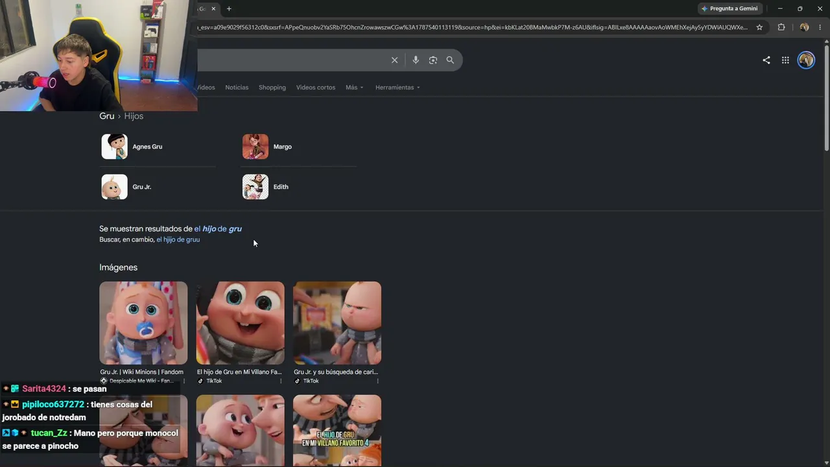Follow the 'el hijo de gru' corrected link
Screen dimensions: 830x467
[218, 229]
